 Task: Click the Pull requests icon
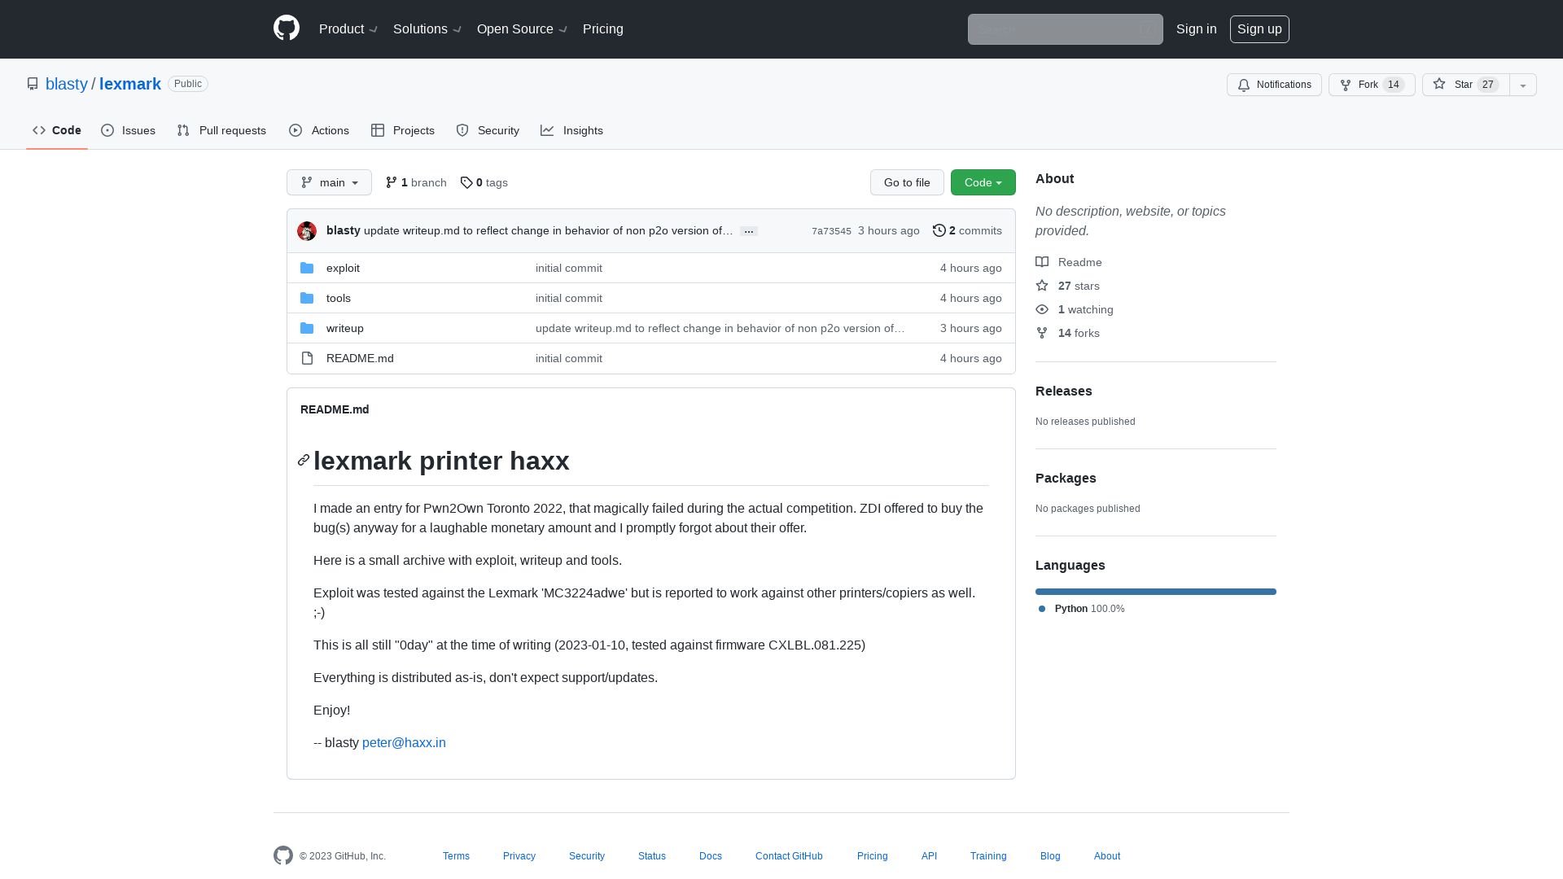[183, 130]
